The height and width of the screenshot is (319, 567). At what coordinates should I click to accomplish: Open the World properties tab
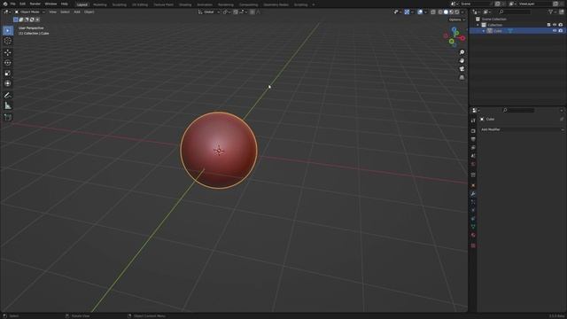(x=473, y=164)
